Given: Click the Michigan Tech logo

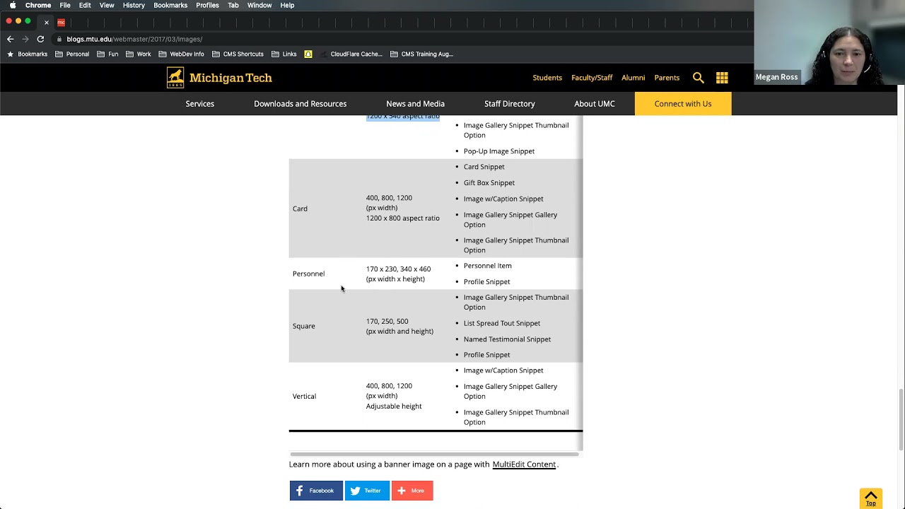Looking at the screenshot, I should tap(219, 78).
